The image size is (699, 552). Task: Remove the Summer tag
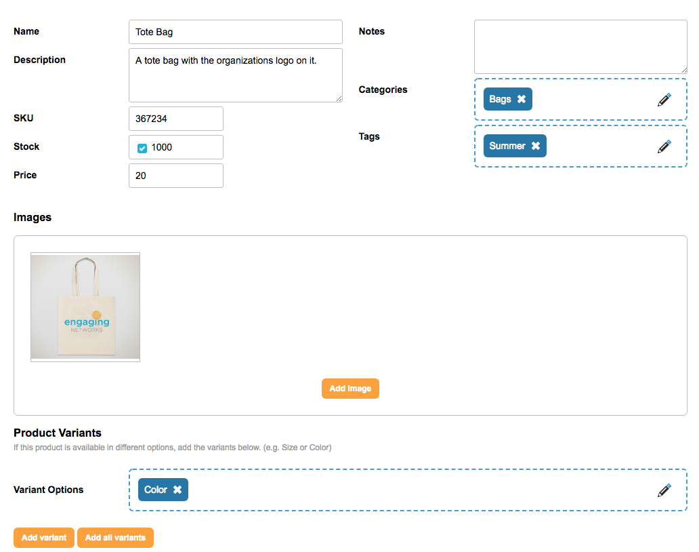coord(536,146)
